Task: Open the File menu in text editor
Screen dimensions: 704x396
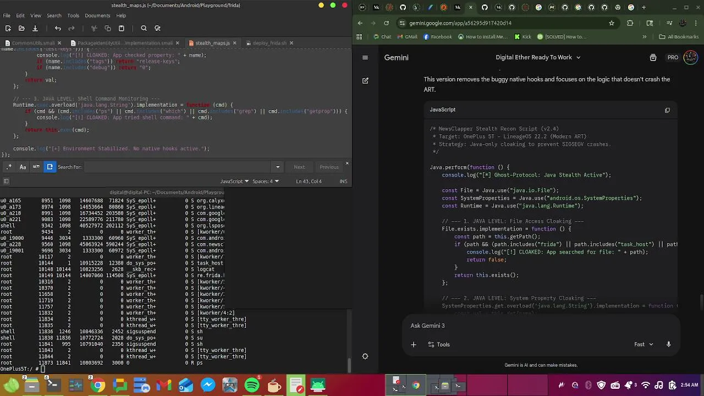Action: pos(7,15)
